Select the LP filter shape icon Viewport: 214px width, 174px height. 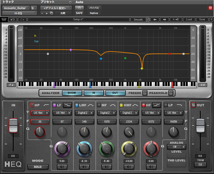tap(179, 105)
